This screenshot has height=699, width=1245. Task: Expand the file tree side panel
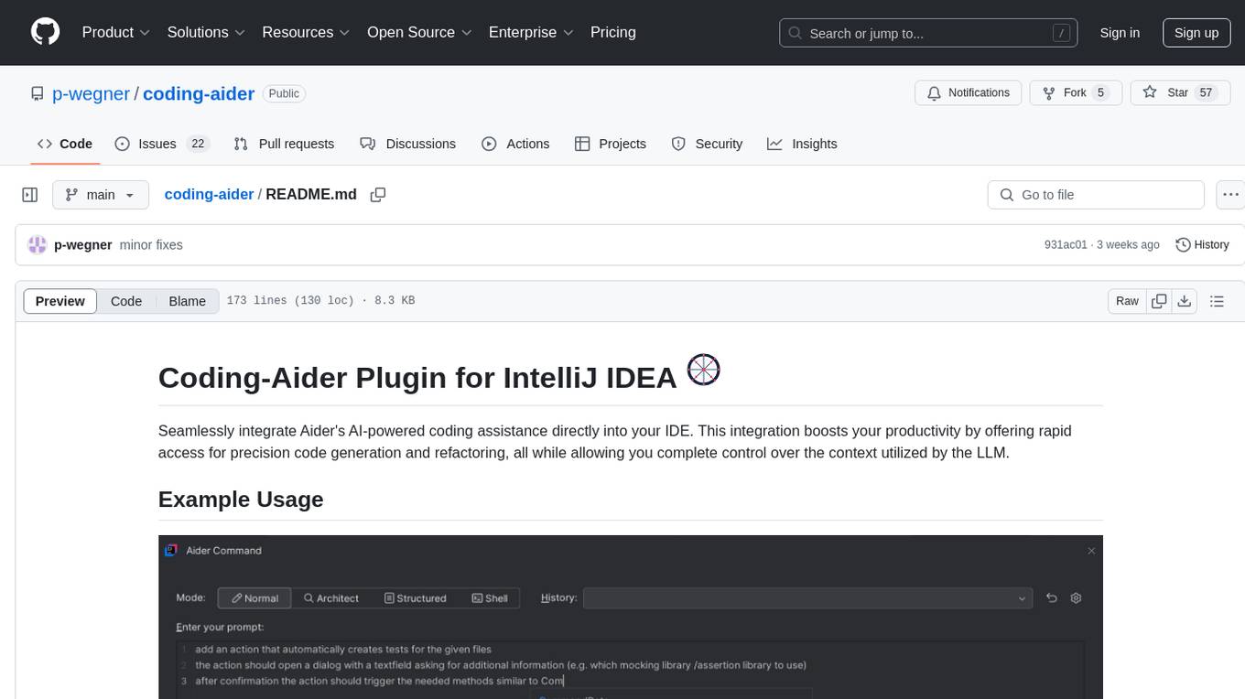coord(29,195)
